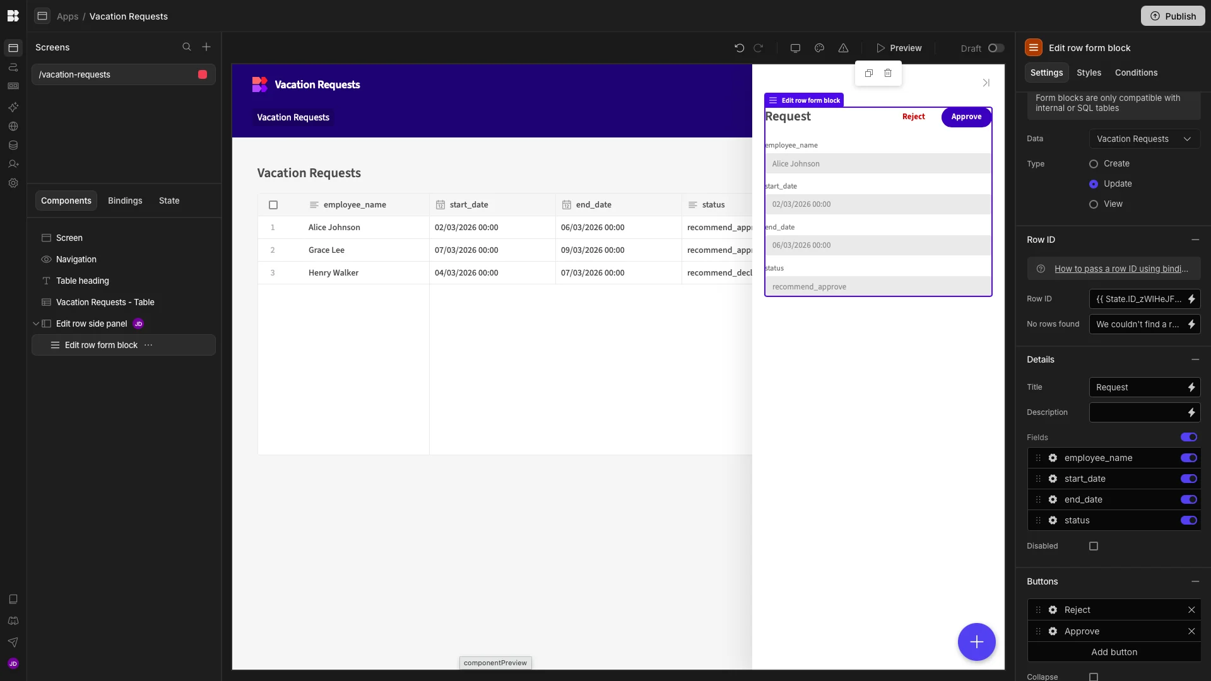Collapse the Edit row side panel tree node
The image size is (1211, 681).
(x=36, y=323)
